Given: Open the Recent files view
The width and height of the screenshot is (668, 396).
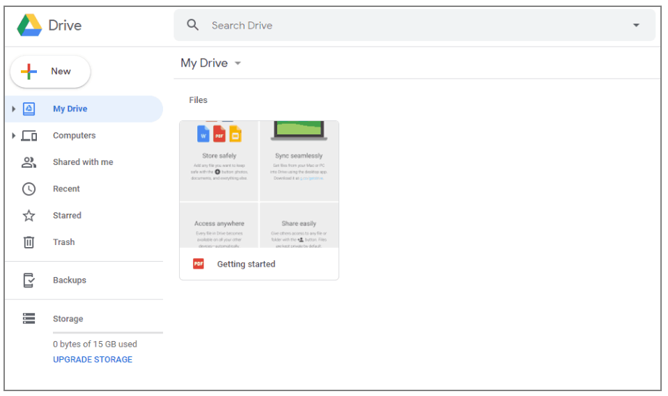Looking at the screenshot, I should pos(84,189).
